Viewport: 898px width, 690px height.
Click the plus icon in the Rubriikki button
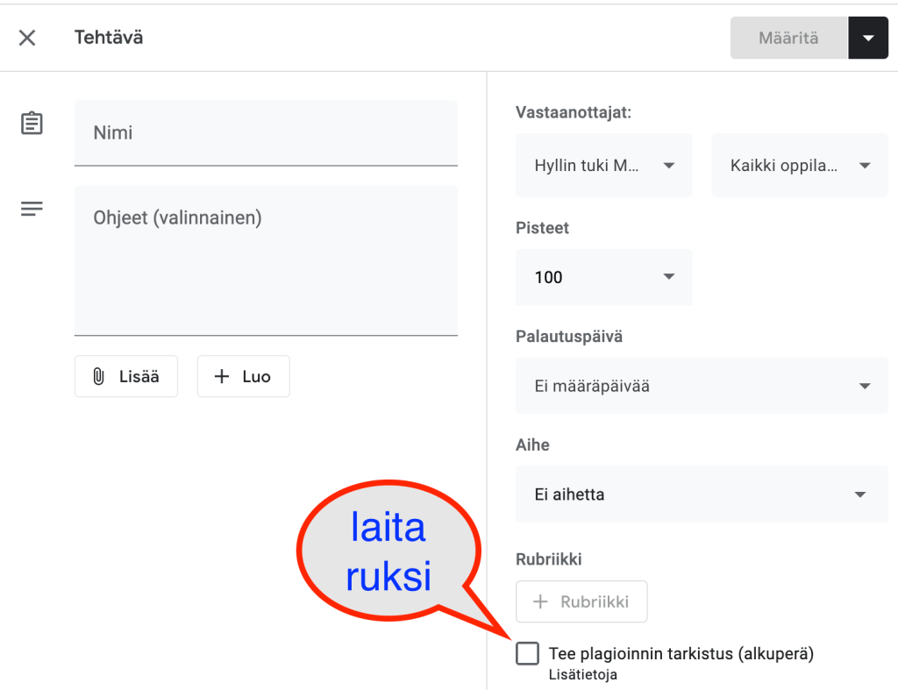point(541,601)
